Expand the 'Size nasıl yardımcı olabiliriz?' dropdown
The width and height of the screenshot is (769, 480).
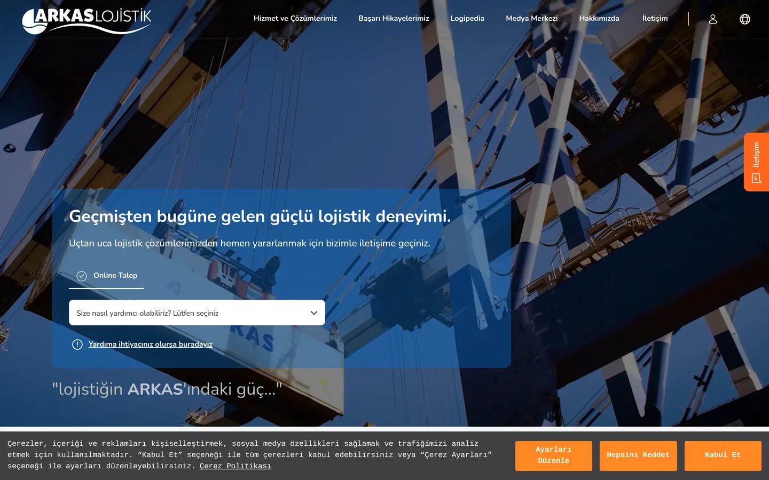pyautogui.click(x=197, y=313)
